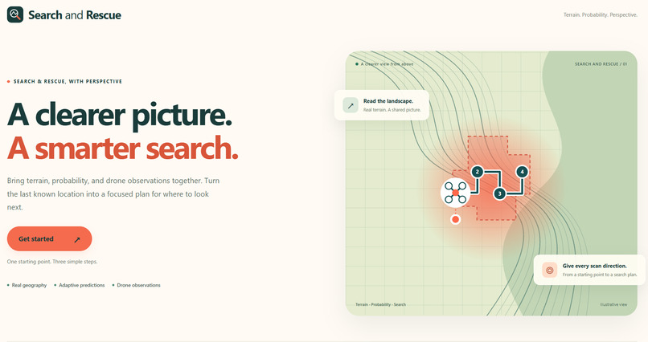Click the orange last-known-location dot below the drone
Image resolution: width=648 pixels, height=342 pixels.
coord(455,219)
